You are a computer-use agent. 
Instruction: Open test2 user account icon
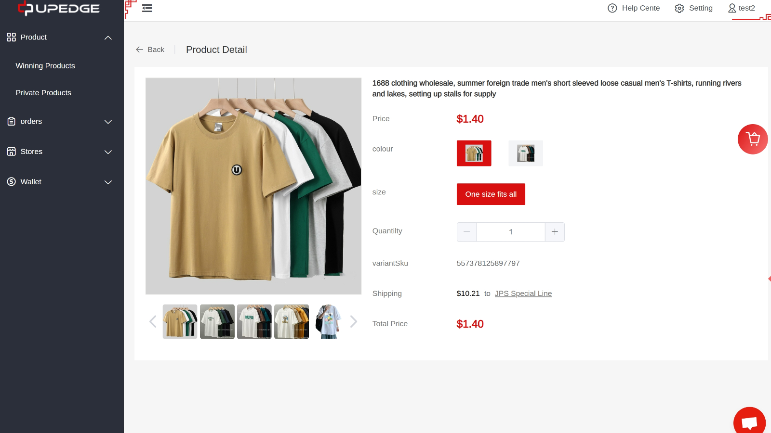click(732, 8)
